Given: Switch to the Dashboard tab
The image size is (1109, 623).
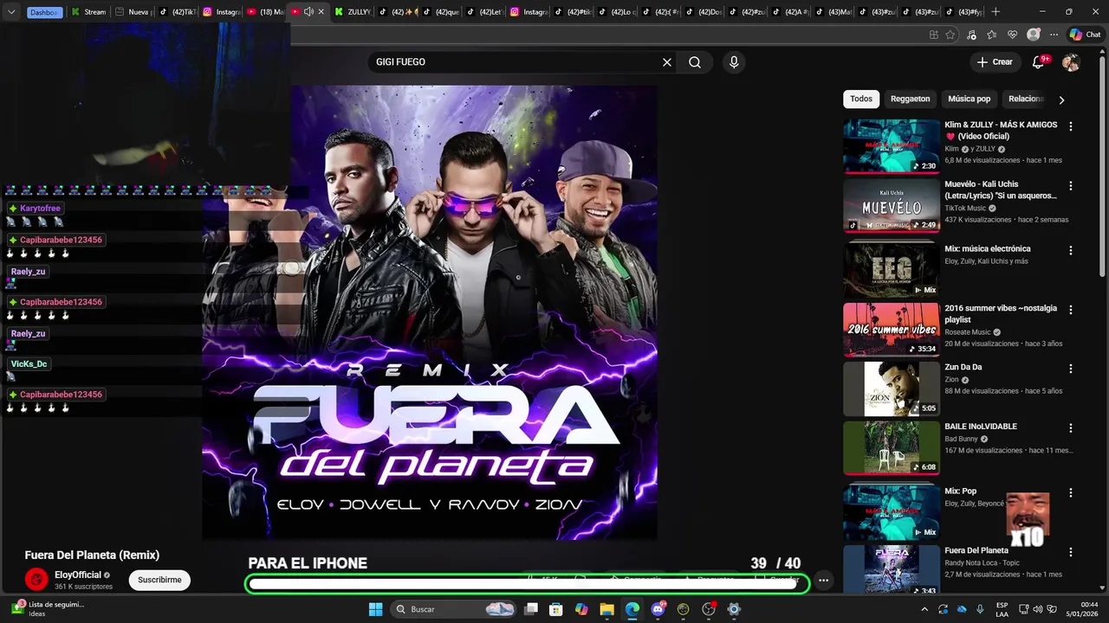Looking at the screenshot, I should [x=43, y=12].
